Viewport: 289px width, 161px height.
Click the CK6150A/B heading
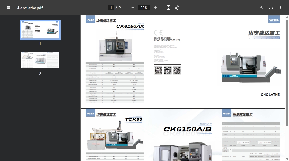(x=187, y=129)
